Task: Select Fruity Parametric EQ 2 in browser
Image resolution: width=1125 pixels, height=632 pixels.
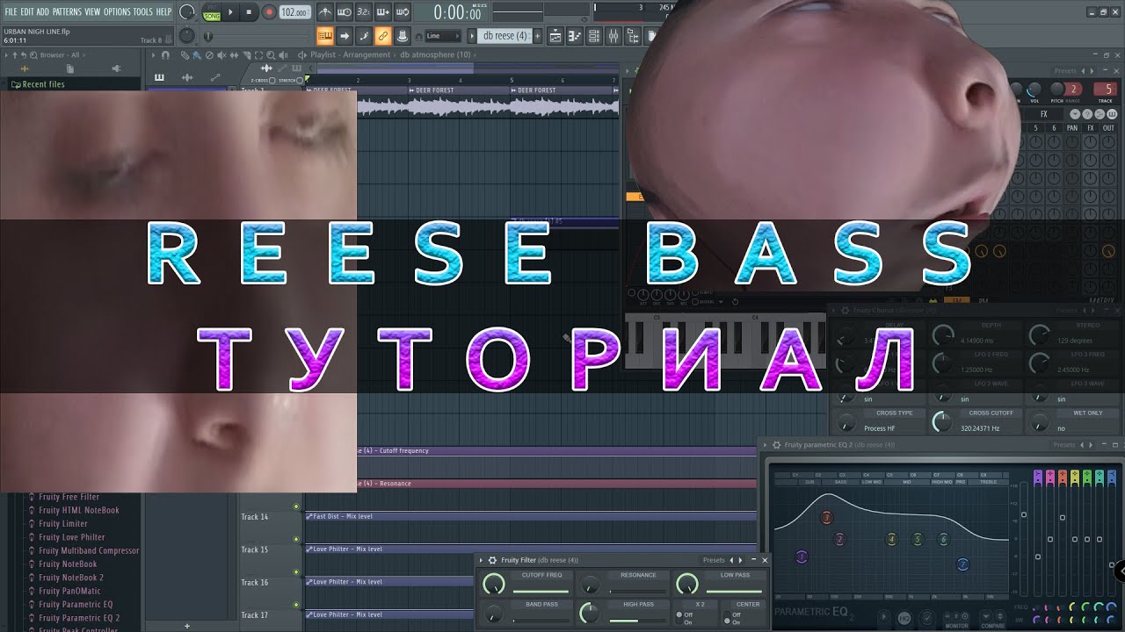Action: point(78,618)
